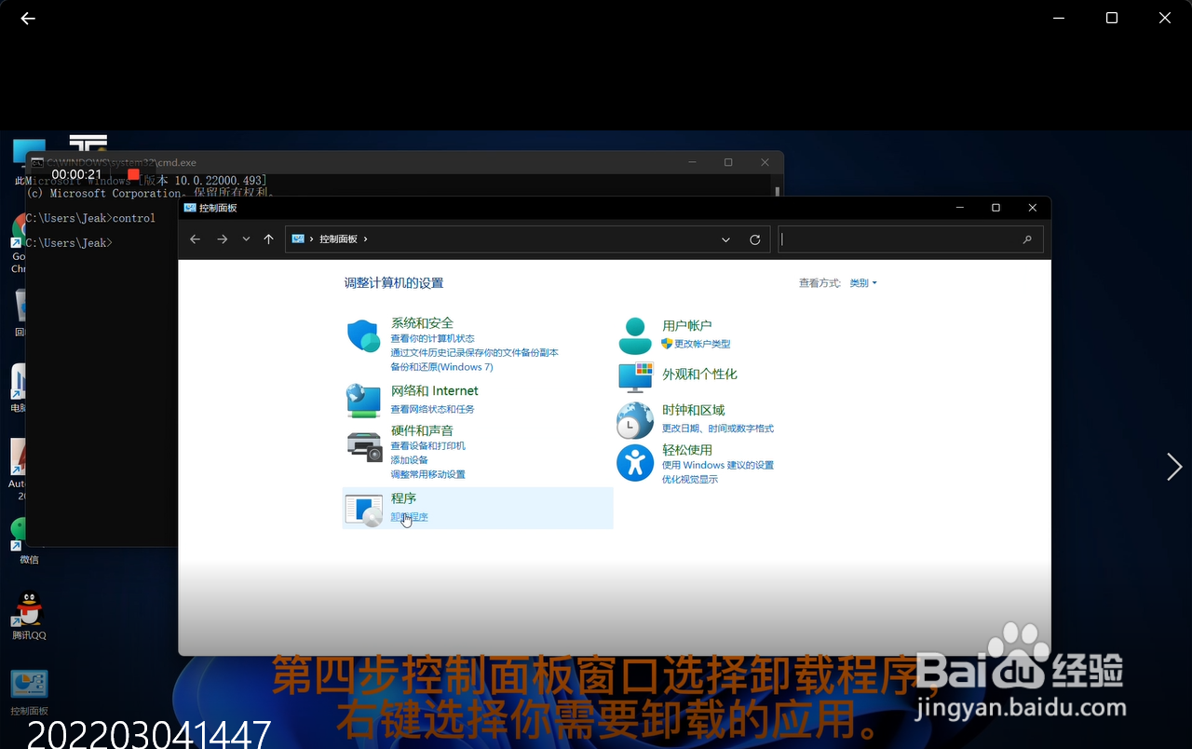Image resolution: width=1192 pixels, height=749 pixels.
Task: Open the 程序 category icon
Action: 363,509
